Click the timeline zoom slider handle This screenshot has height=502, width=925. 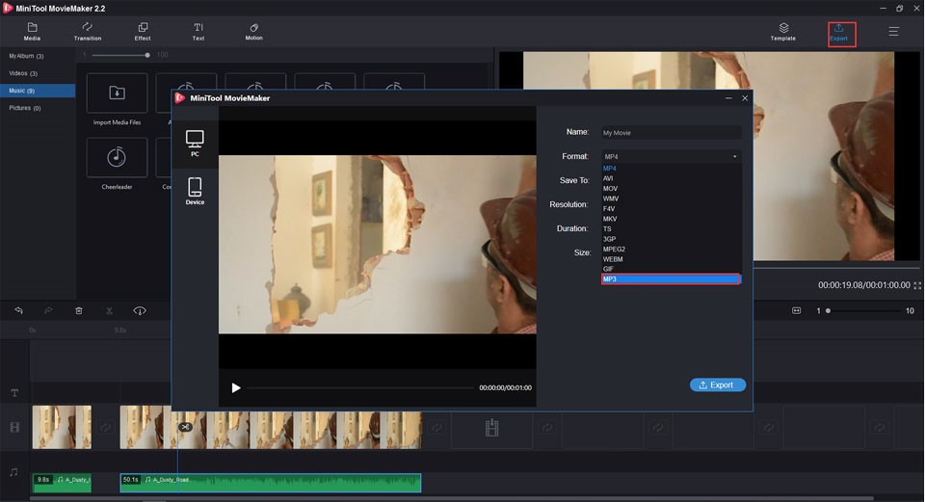[x=828, y=310]
